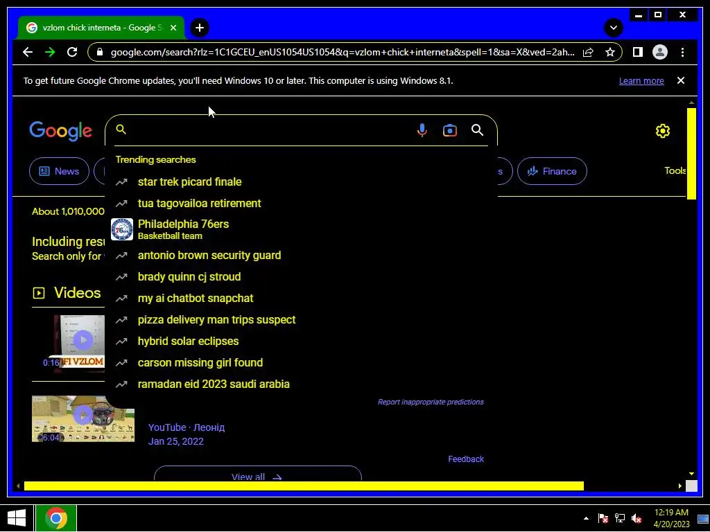Play the 0:16 VZLOM video thumbnail

79,344
